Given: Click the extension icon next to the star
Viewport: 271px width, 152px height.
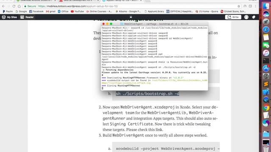Looking at the screenshot, I should pos(245,6).
